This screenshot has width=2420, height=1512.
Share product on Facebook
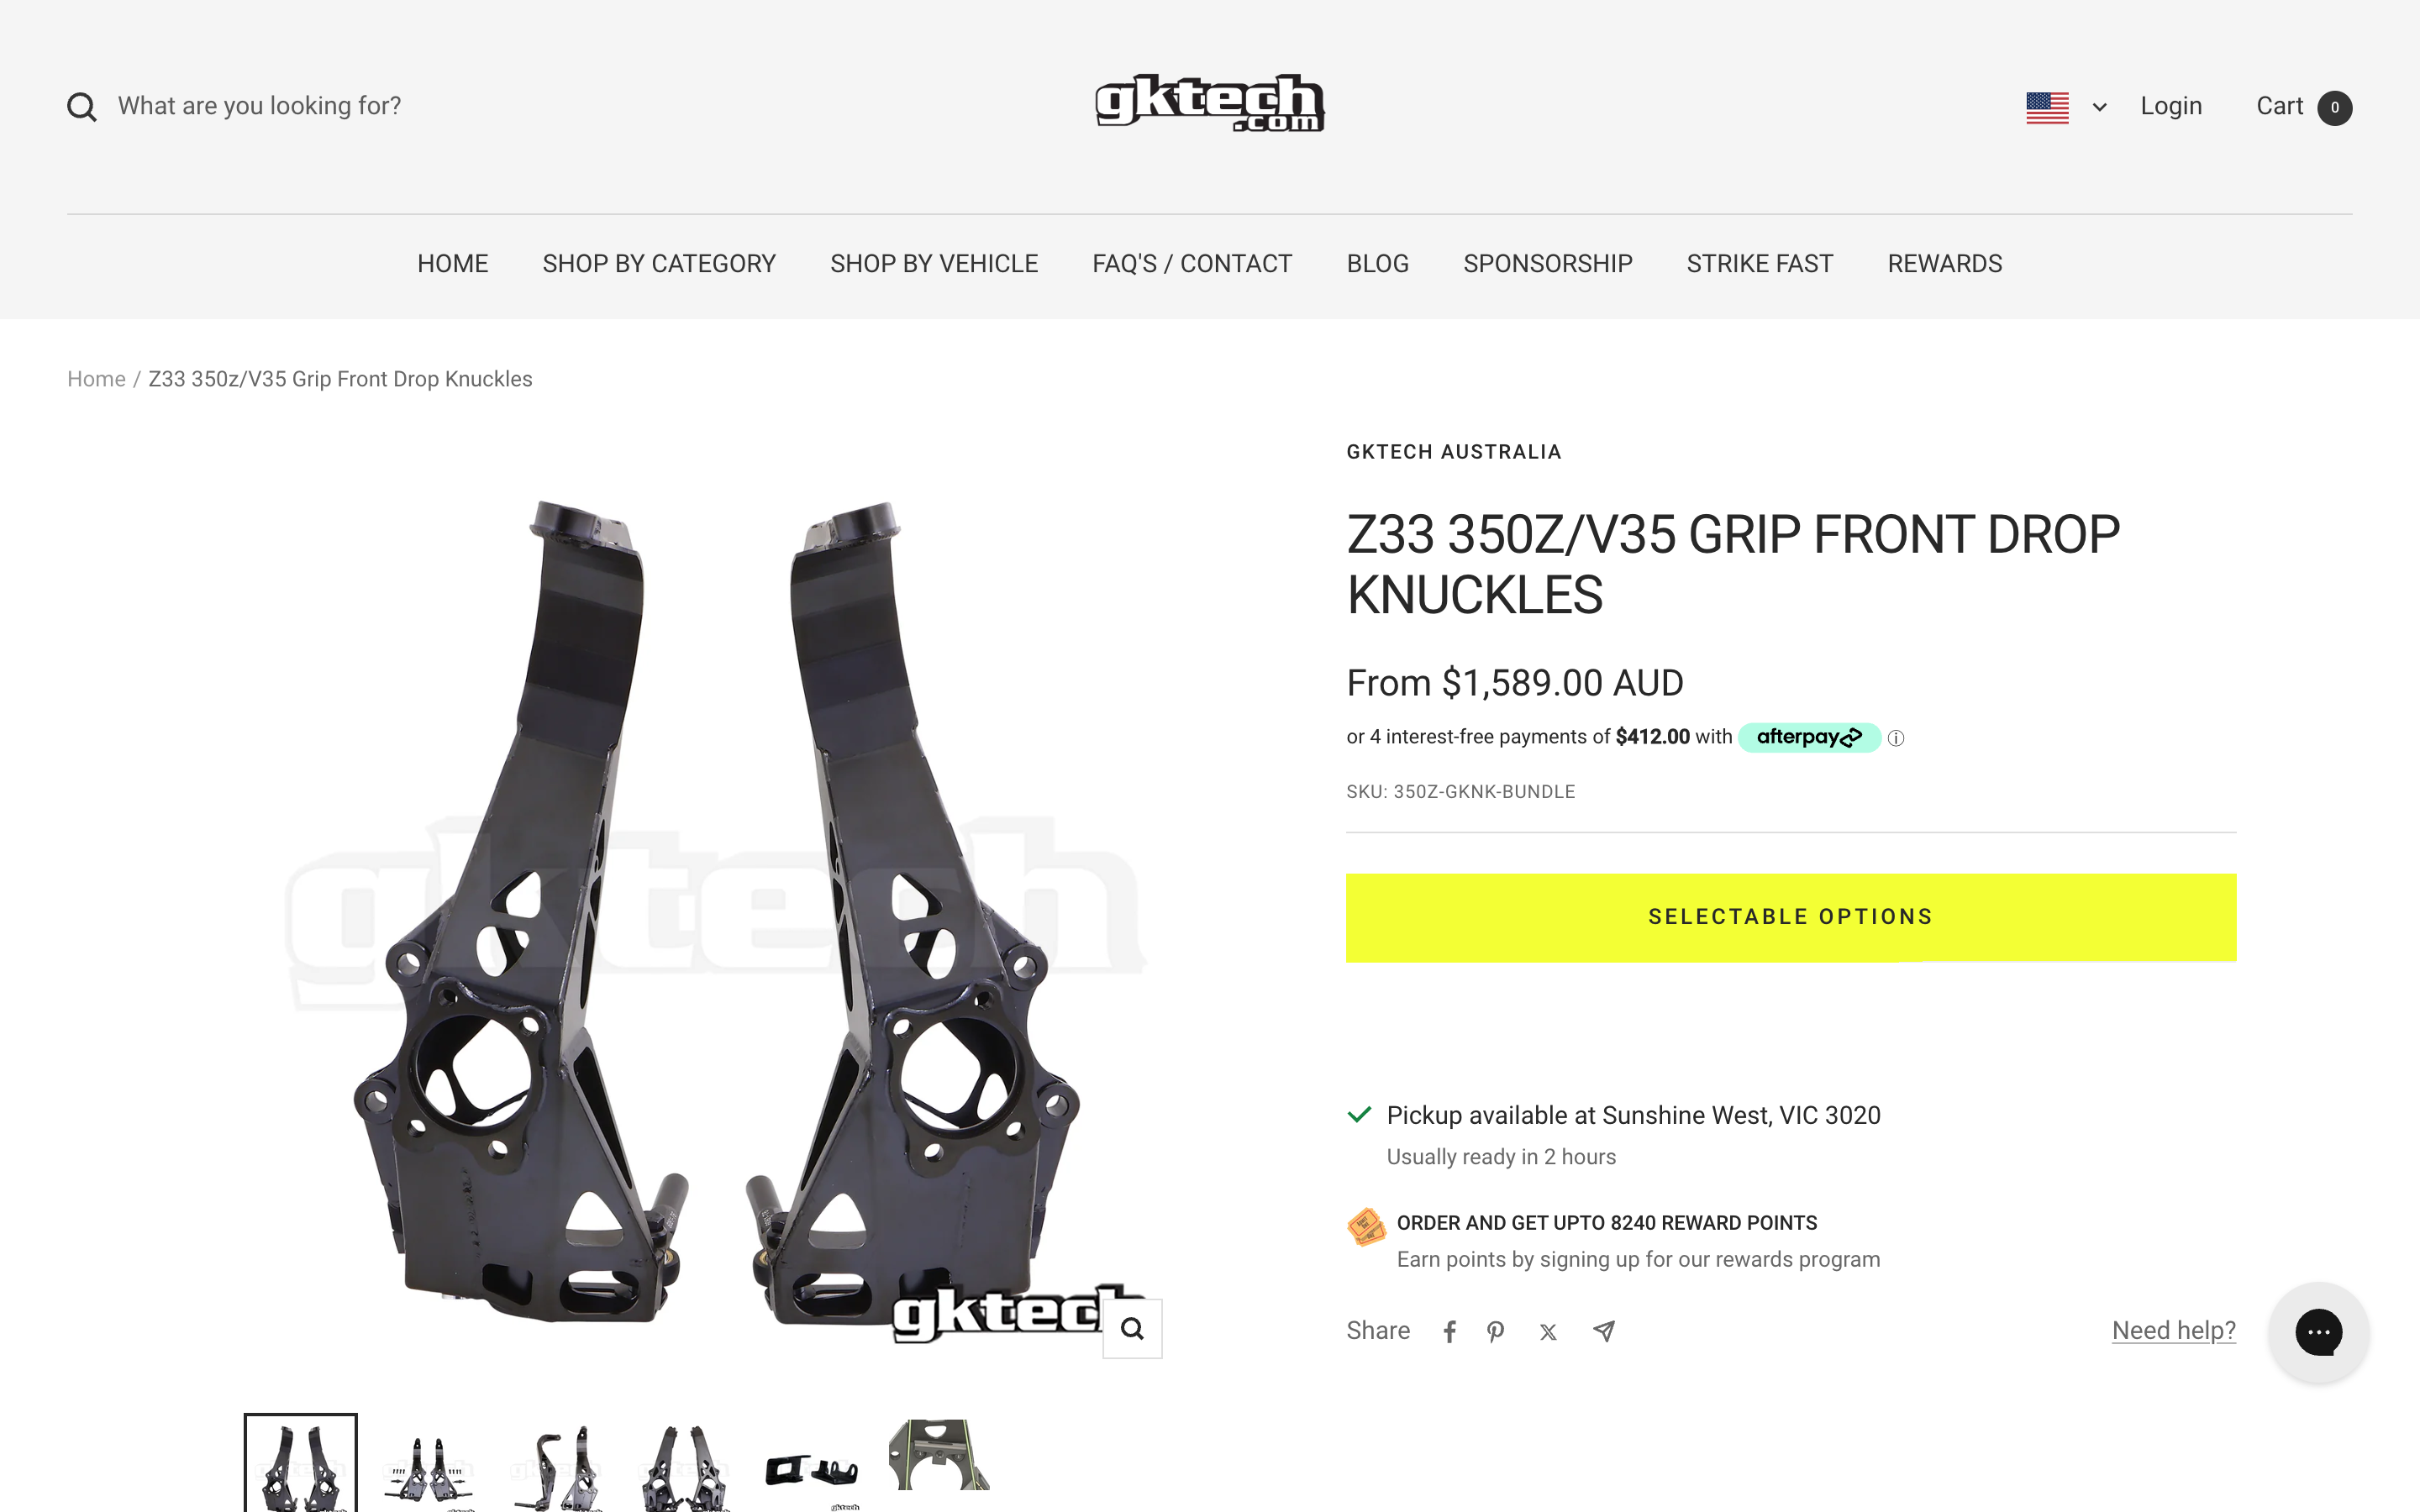click(x=1449, y=1331)
